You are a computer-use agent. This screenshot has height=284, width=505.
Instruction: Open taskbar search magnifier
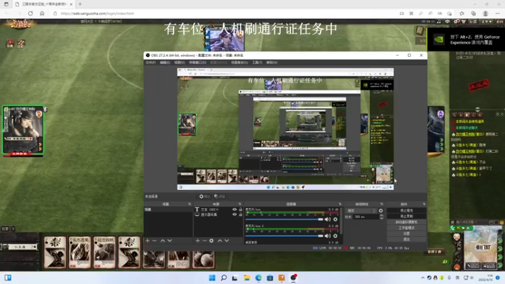(223, 278)
